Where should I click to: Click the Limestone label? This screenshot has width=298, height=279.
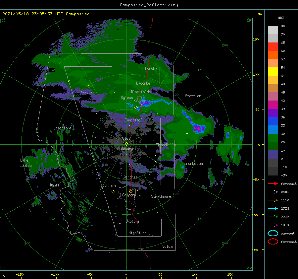pyautogui.click(x=63, y=128)
